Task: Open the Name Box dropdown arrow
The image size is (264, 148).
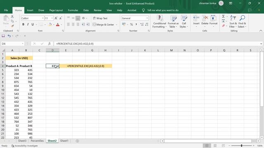Action: 23,44
